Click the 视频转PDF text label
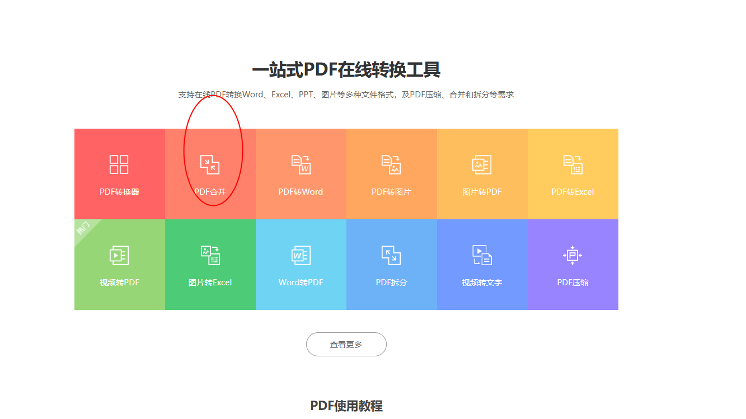 [119, 283]
